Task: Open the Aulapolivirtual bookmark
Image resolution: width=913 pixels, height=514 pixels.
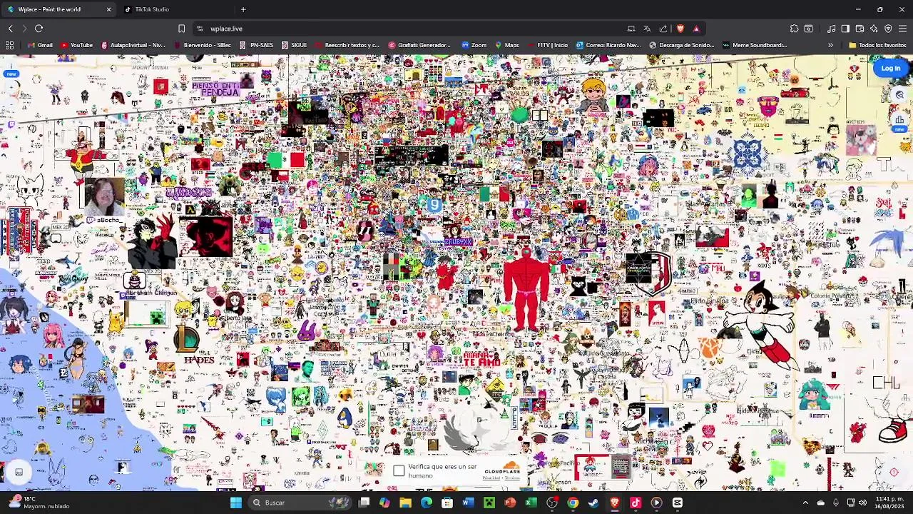Action: point(133,45)
